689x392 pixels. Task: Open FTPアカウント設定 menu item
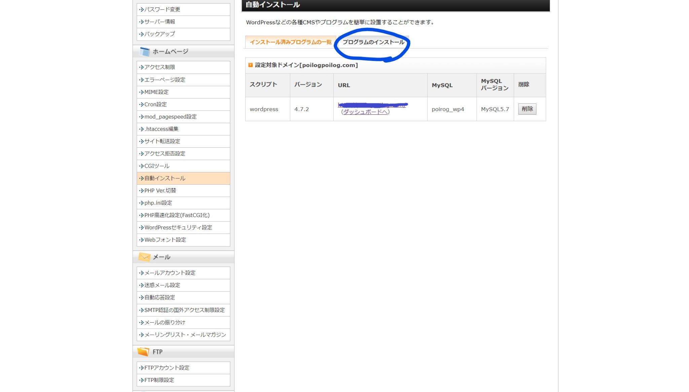167,368
